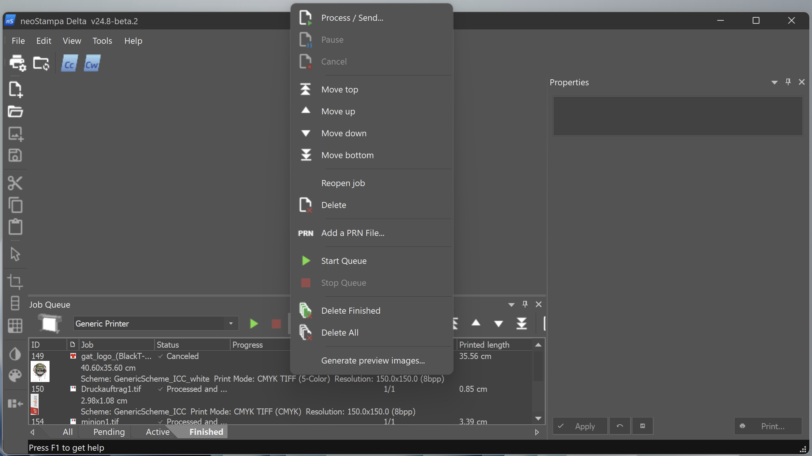Open the Cw color tool icon

pyautogui.click(x=92, y=63)
